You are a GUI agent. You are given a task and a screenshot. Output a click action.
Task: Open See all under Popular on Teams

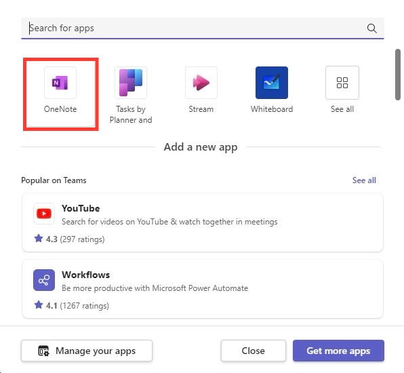(x=364, y=180)
